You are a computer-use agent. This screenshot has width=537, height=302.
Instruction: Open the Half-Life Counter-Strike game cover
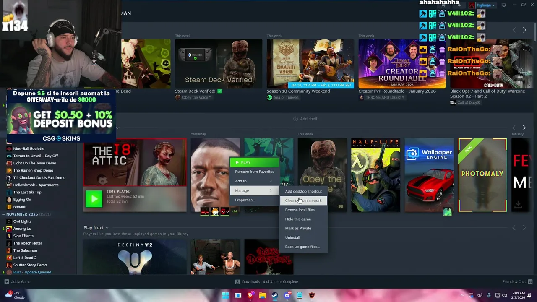tap(375, 175)
